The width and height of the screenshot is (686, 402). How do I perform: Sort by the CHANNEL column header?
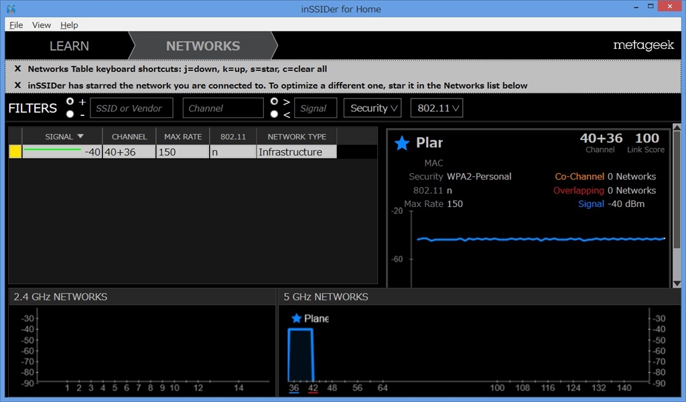tap(129, 137)
